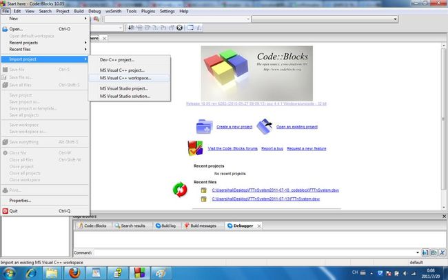Stop the debugger with the black X icon
The width and height of the screenshot is (448, 280).
pyautogui.click(x=179, y=28)
